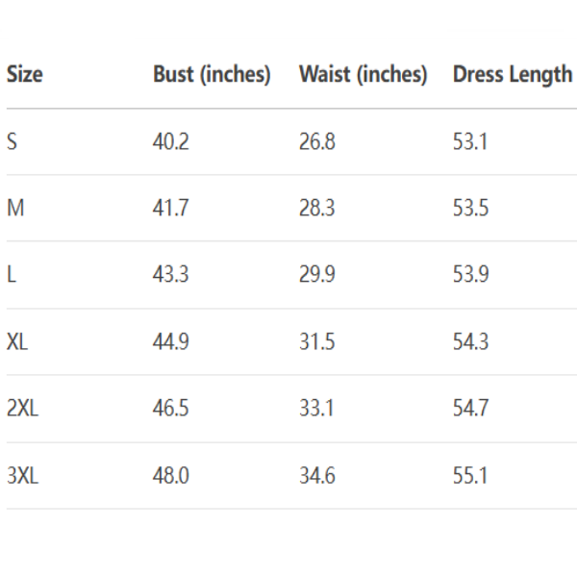This screenshot has height=577, width=577.
Task: Select the XL size row label
Action: [x=17, y=341]
